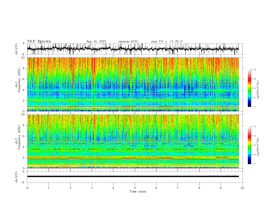Click the 'station=ATH' label
This screenshot has height=211, width=273.
tap(128, 41)
